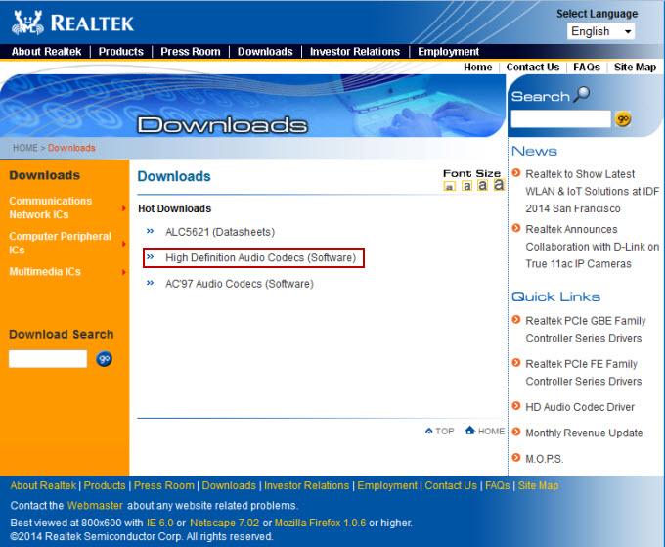Click the Realtek crab logo
Viewport: 665px width, 547px height.
tap(28, 23)
